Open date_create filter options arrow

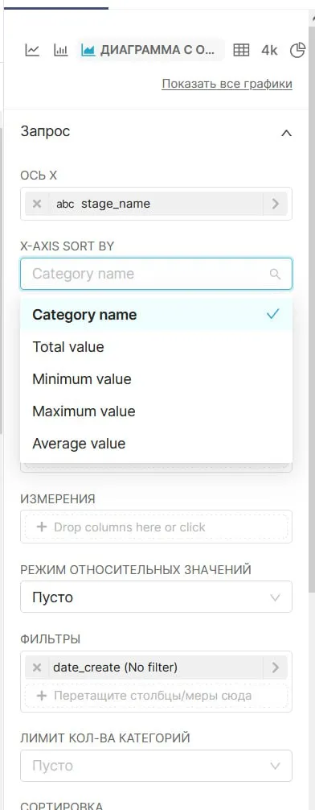276,667
